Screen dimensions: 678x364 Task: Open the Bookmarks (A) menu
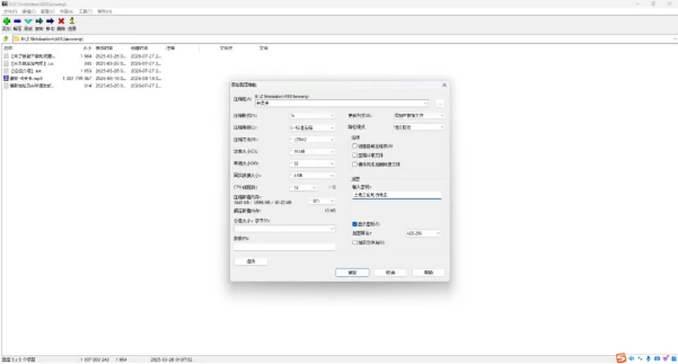pos(66,11)
